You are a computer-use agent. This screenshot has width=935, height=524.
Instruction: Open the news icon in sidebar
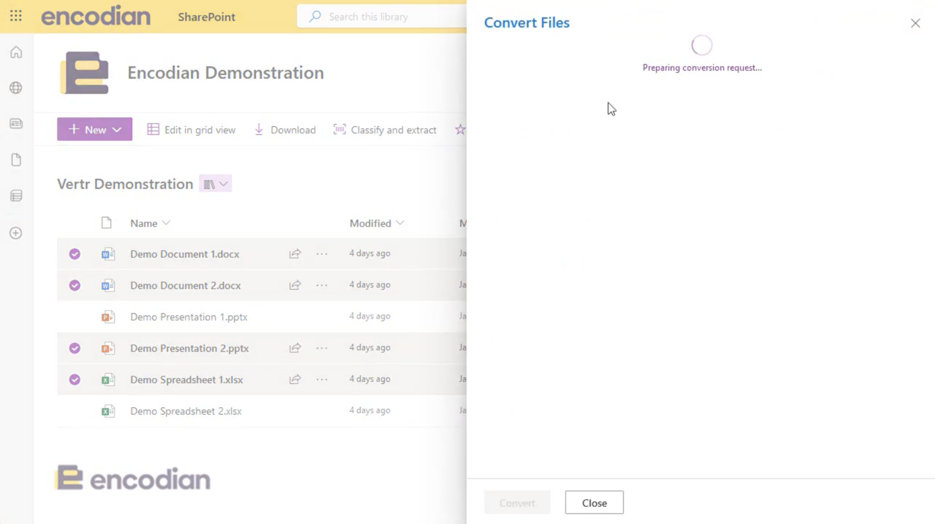tap(16, 124)
